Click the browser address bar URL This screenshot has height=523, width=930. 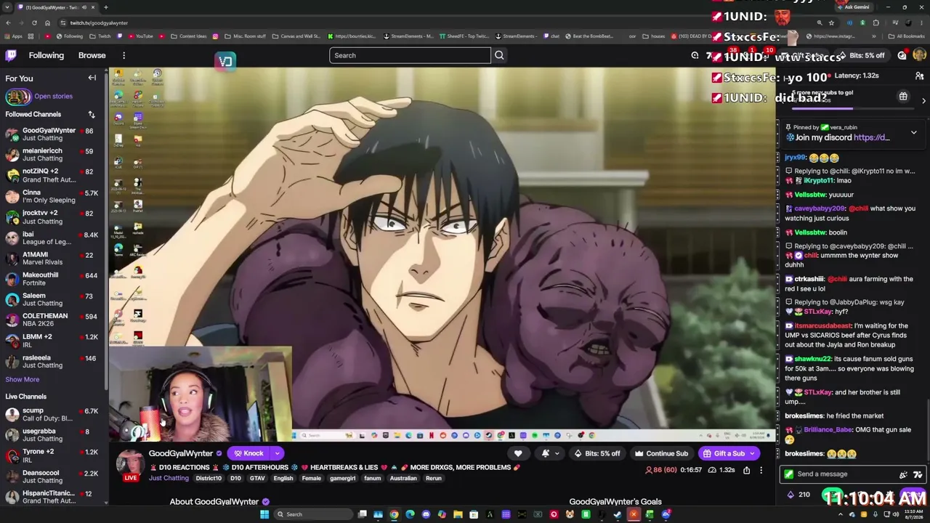coord(99,23)
